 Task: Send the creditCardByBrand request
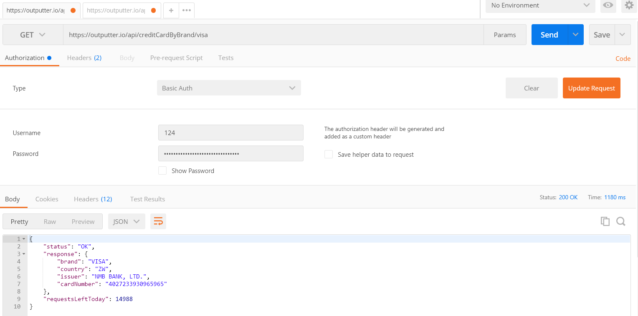[x=549, y=35]
